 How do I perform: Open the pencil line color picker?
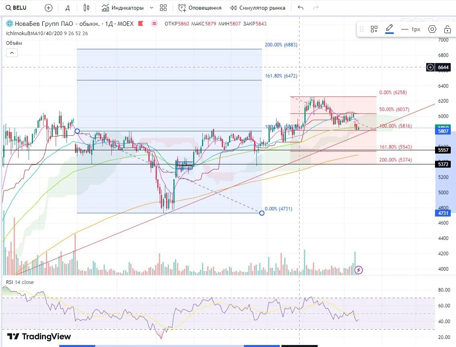tap(389, 29)
